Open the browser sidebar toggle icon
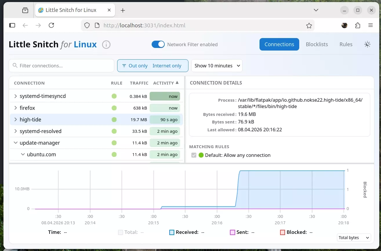This screenshot has width=381, height=251. [x=12, y=25]
